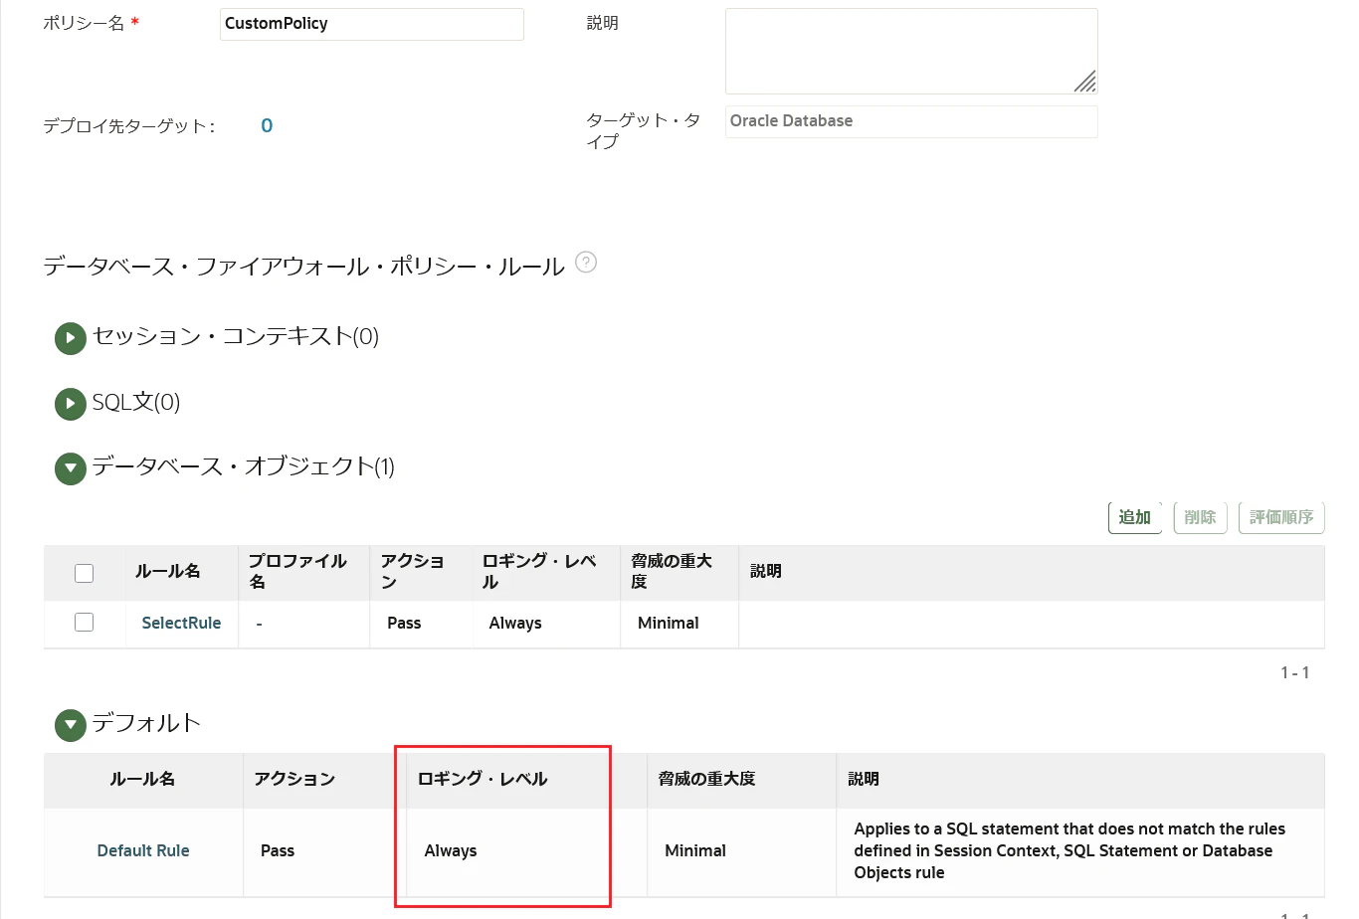
Task: Click the ロギング・レベル header in default table
Action: [x=483, y=779]
